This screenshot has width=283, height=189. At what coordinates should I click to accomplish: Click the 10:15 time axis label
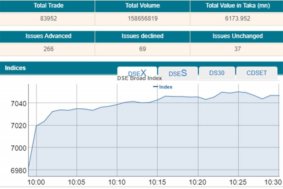click(157, 182)
